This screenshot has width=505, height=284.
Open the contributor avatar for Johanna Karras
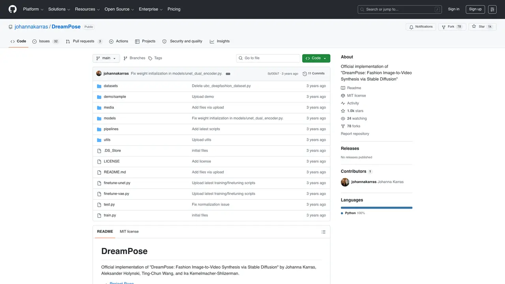pos(345,182)
